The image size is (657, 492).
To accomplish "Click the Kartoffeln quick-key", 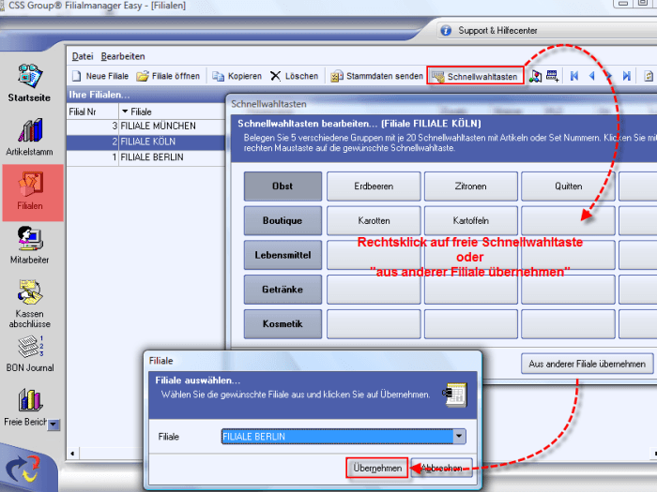I will pos(471,220).
